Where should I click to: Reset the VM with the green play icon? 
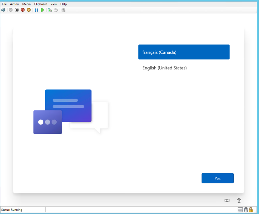click(42, 10)
